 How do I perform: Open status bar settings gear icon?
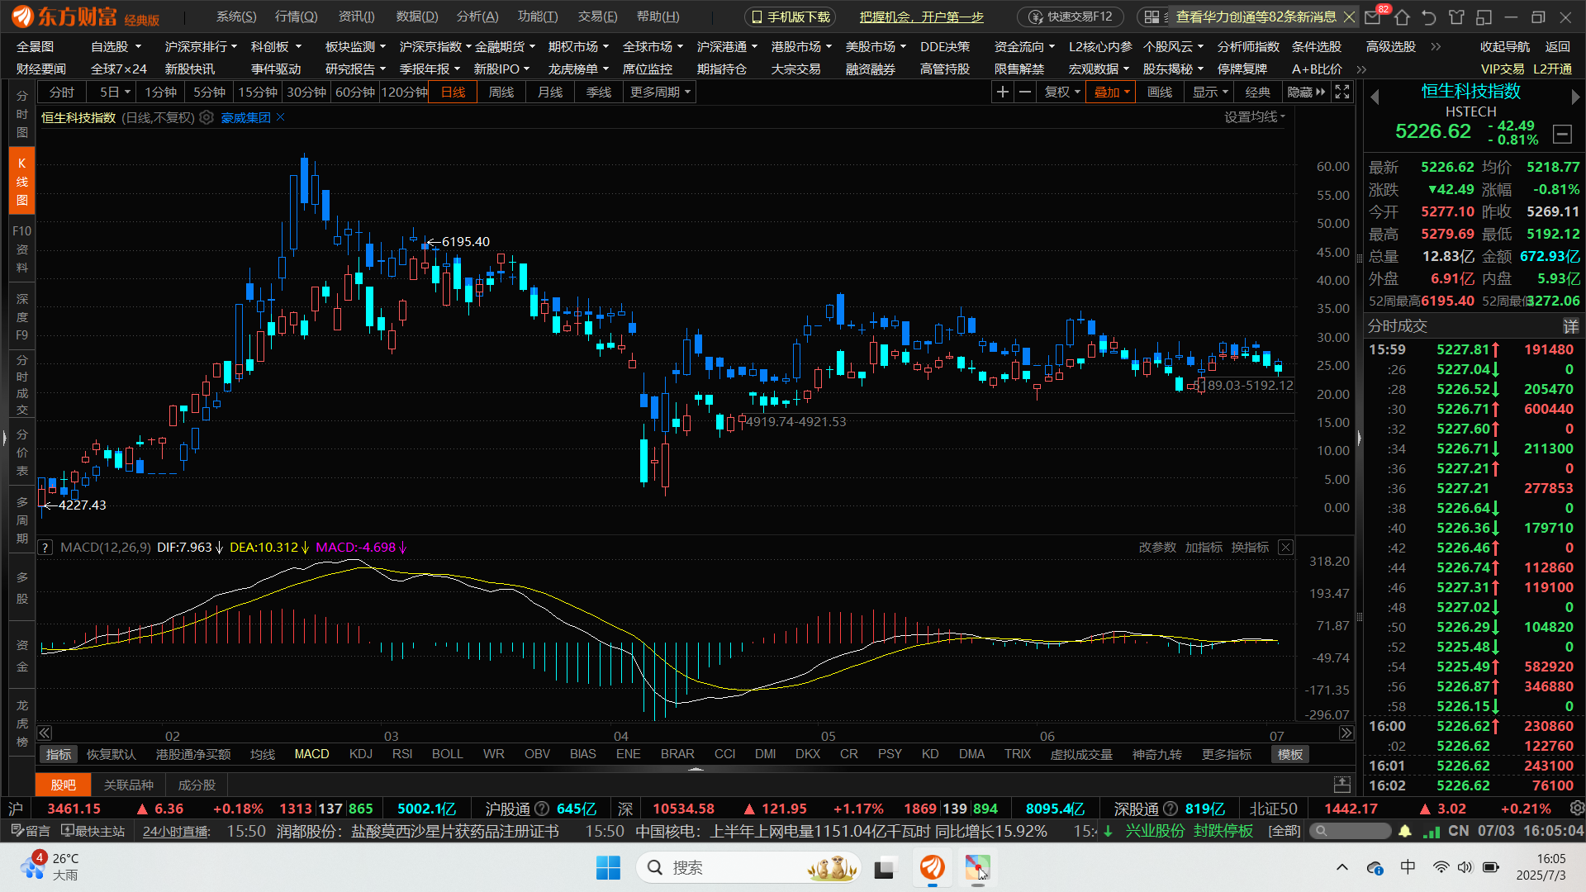pos(1576,808)
